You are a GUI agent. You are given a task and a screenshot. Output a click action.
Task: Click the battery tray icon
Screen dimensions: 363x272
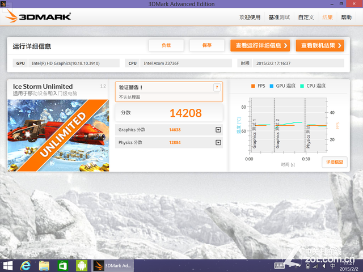click(307, 266)
